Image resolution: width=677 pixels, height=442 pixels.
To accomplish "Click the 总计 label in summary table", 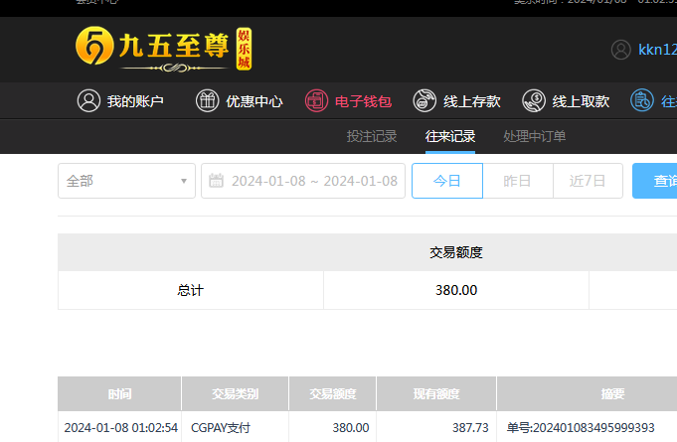I will click(191, 290).
